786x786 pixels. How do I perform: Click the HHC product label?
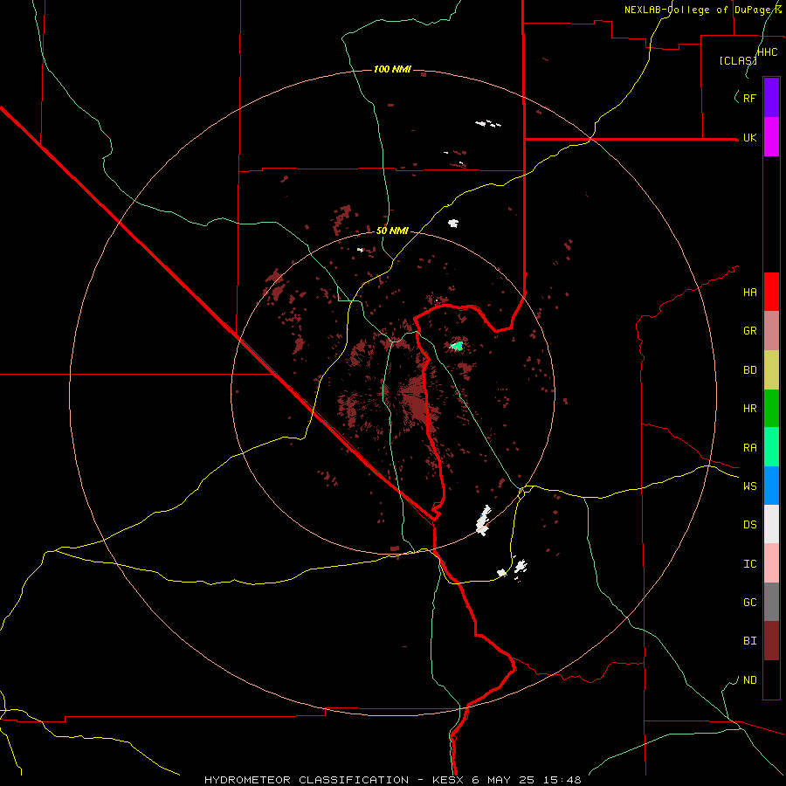pos(768,52)
